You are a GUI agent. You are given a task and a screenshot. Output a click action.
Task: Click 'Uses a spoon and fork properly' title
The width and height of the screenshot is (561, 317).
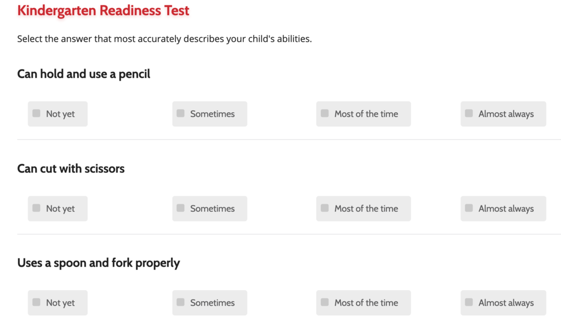click(x=99, y=263)
